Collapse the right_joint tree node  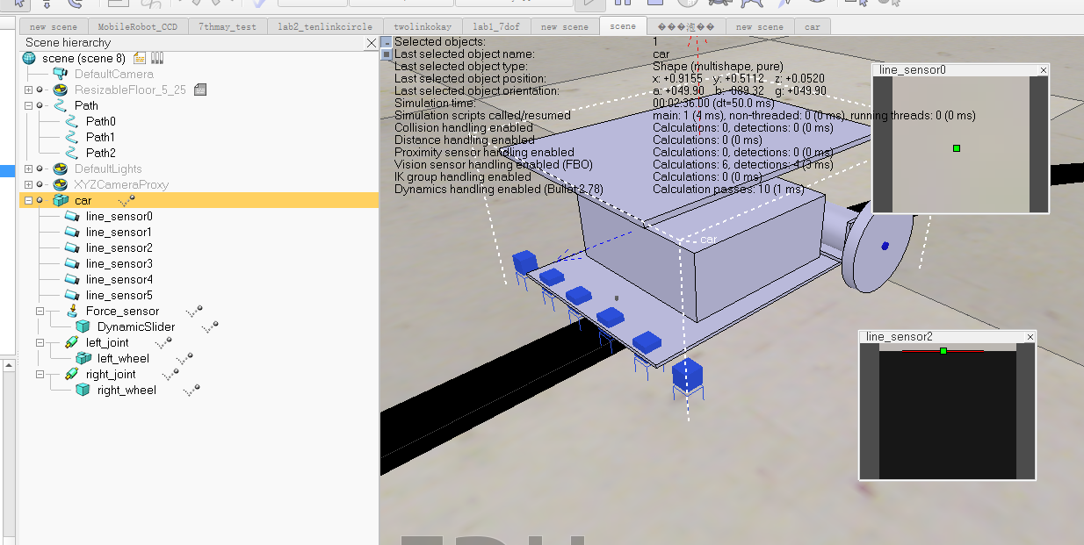point(40,375)
